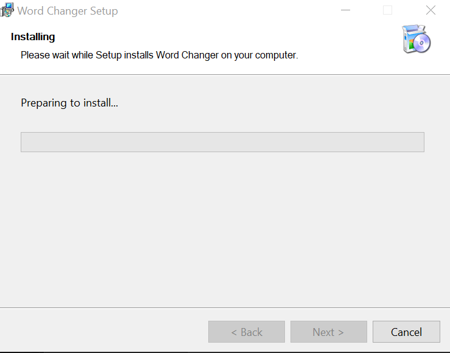This screenshot has width=450, height=353.
Task: Cancel the Word Changer installation
Action: [x=406, y=332]
